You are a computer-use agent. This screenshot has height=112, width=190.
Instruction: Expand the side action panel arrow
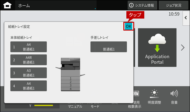186,18
